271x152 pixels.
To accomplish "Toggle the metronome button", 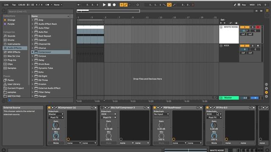I will pyautogui.click(x=47, y=5).
